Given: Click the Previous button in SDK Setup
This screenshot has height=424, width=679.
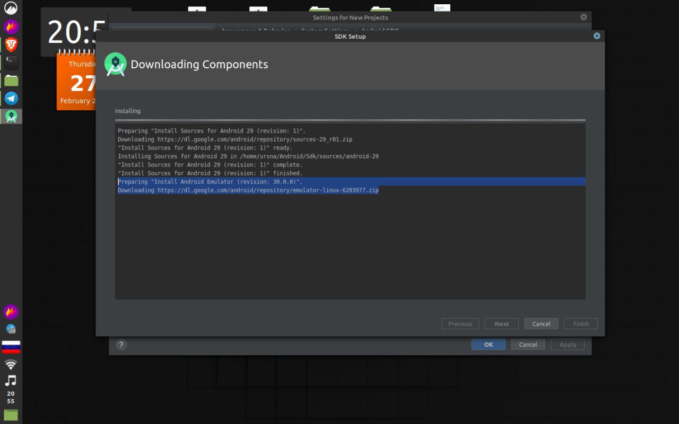Looking at the screenshot, I should pyautogui.click(x=460, y=324).
